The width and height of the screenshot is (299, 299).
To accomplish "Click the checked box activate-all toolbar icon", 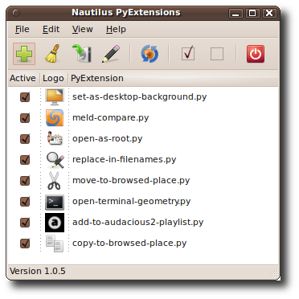I will (x=188, y=53).
